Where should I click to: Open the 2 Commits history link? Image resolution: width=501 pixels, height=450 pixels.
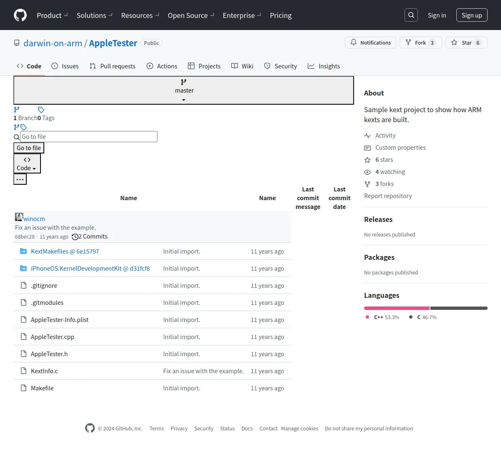[x=90, y=236]
